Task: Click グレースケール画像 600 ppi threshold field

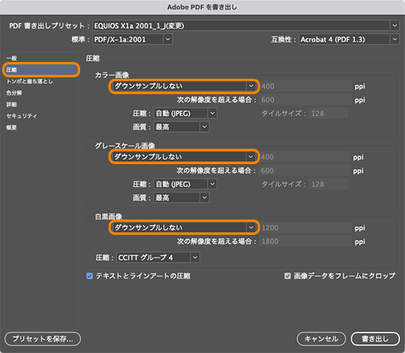Action: (x=304, y=171)
